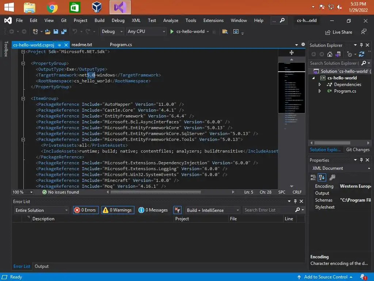Open the Any CPU platform dropdown
This screenshot has height=281, width=374.
pyautogui.click(x=146, y=31)
